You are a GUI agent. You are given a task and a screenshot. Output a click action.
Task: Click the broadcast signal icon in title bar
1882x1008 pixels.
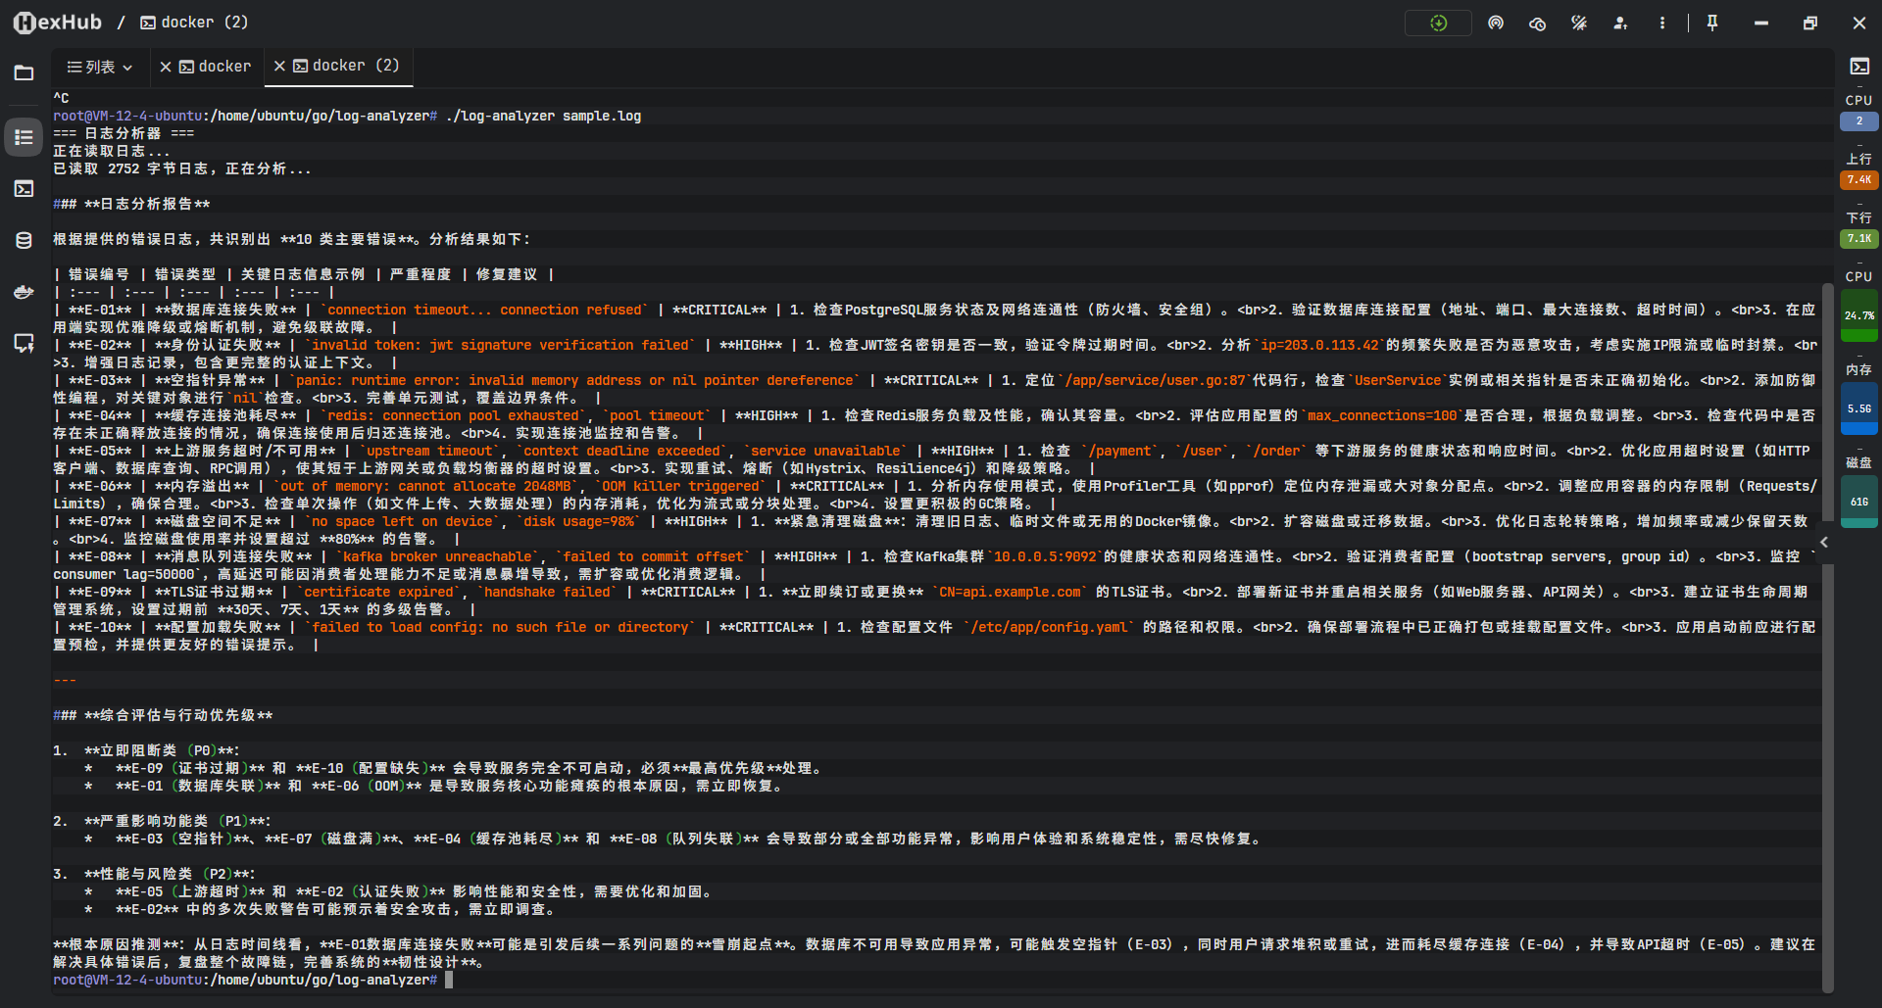1496,23
